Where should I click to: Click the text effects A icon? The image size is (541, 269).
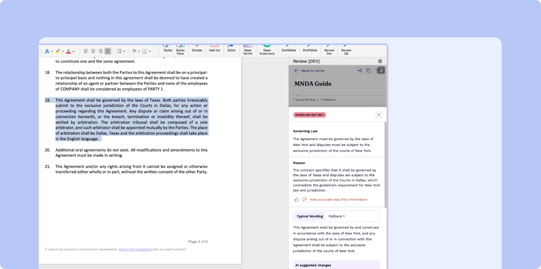47,51
